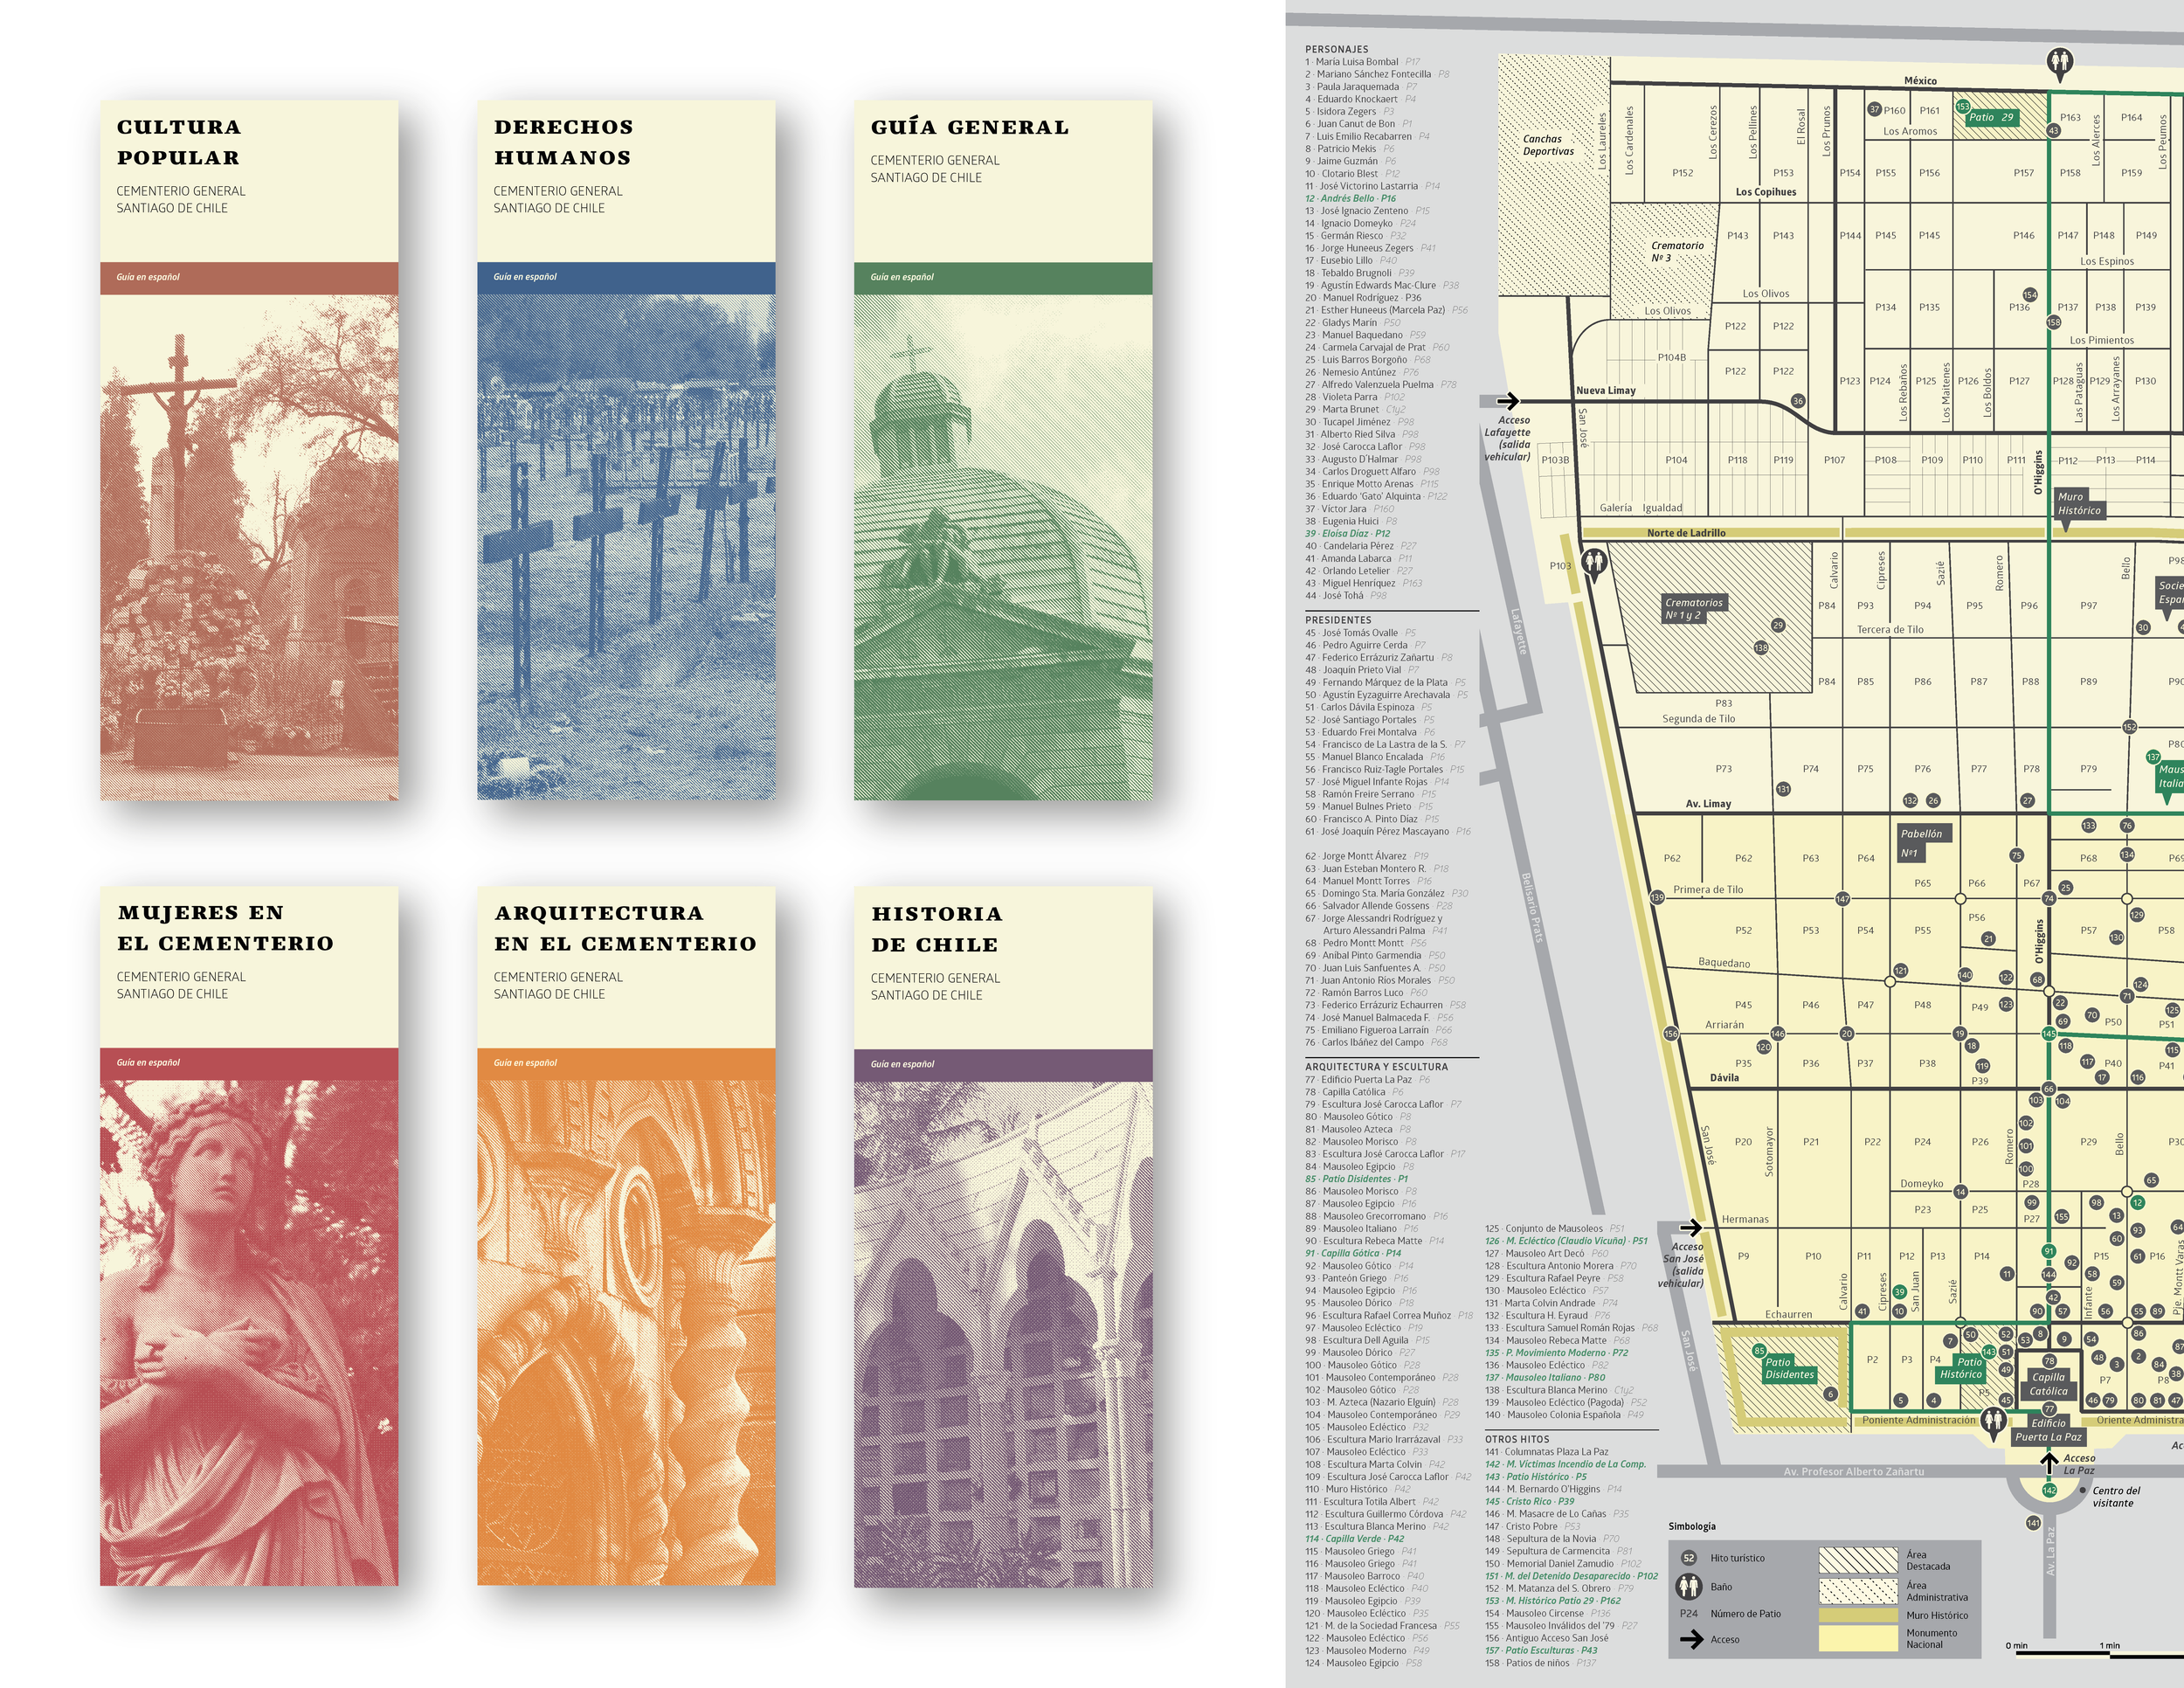
Task: Open the Arquitectura en el Cementerio cover photo
Action: point(626,1333)
